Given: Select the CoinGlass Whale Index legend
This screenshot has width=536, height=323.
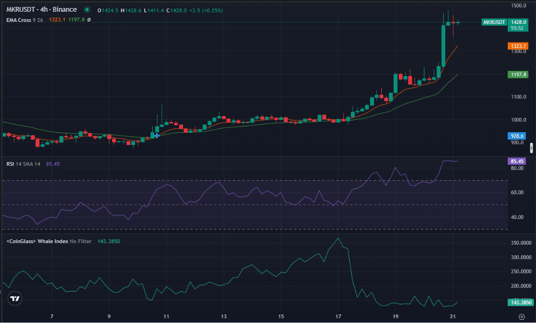Looking at the screenshot, I should tap(37, 241).
